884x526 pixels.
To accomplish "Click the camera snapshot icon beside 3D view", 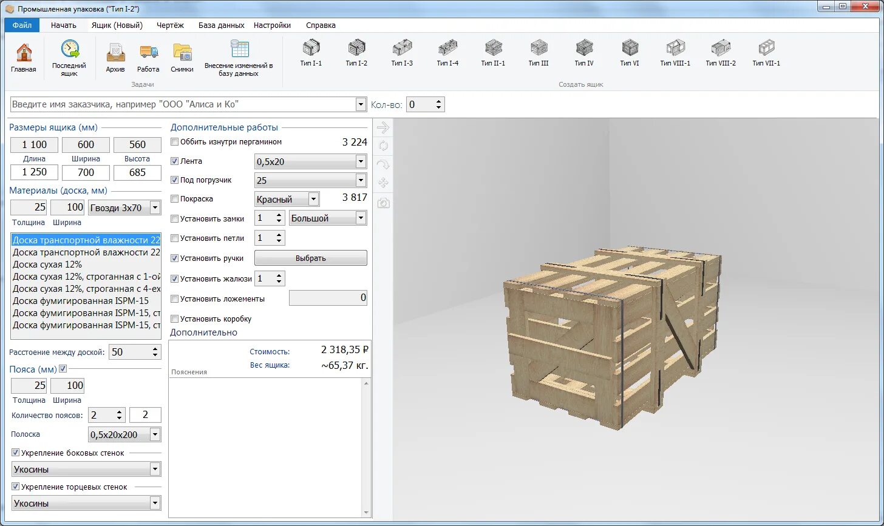I will click(383, 203).
